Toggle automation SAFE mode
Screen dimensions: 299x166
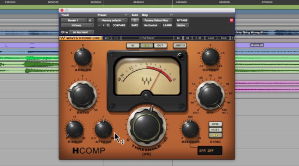pyautogui.click(x=135, y=25)
